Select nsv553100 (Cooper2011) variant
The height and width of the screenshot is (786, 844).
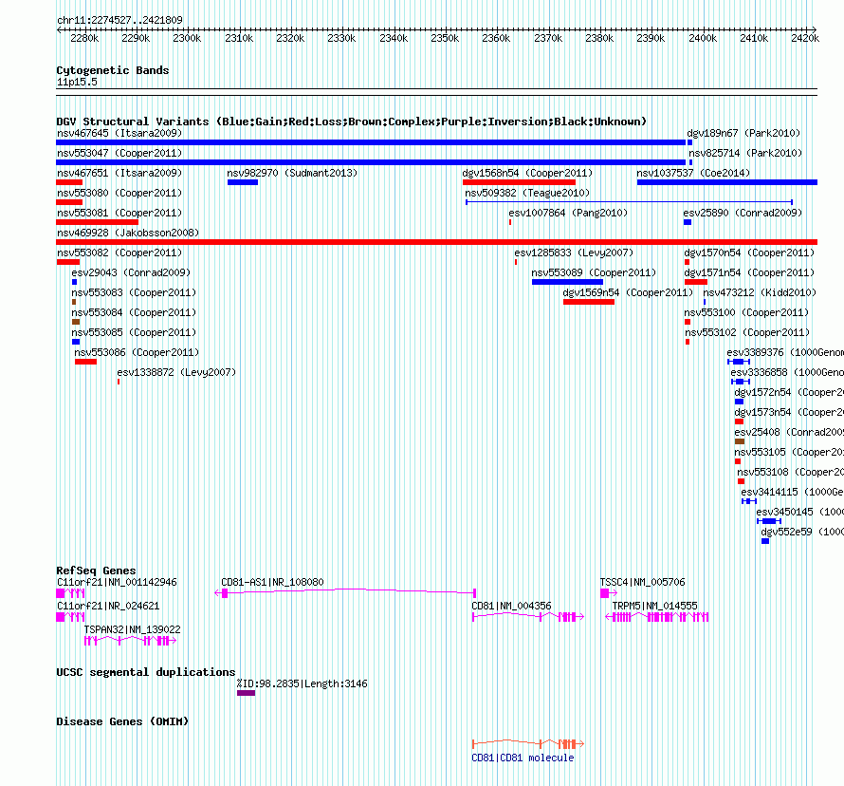coord(688,322)
